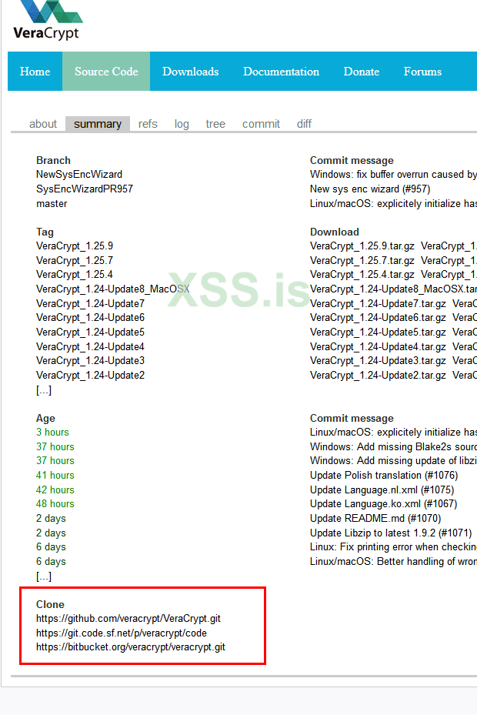Open the GitHub clone URL
Screen dimensions: 477x715
(x=128, y=619)
